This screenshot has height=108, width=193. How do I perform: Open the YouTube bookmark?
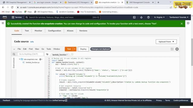[x=17, y=12]
